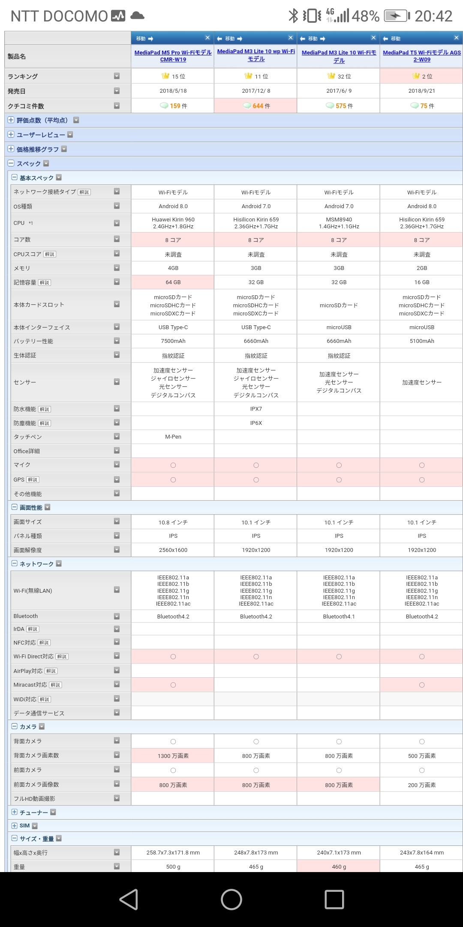Show 解説 help for 防塵機能
This screenshot has width=463, height=927.
point(45,423)
